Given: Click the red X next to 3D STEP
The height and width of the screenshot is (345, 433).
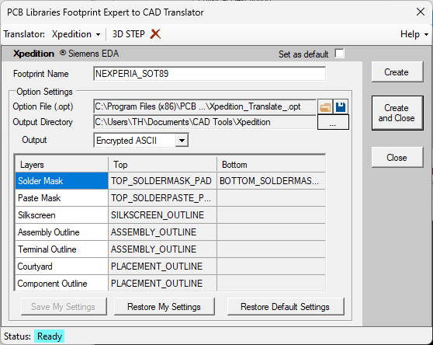Looking at the screenshot, I should click(155, 34).
